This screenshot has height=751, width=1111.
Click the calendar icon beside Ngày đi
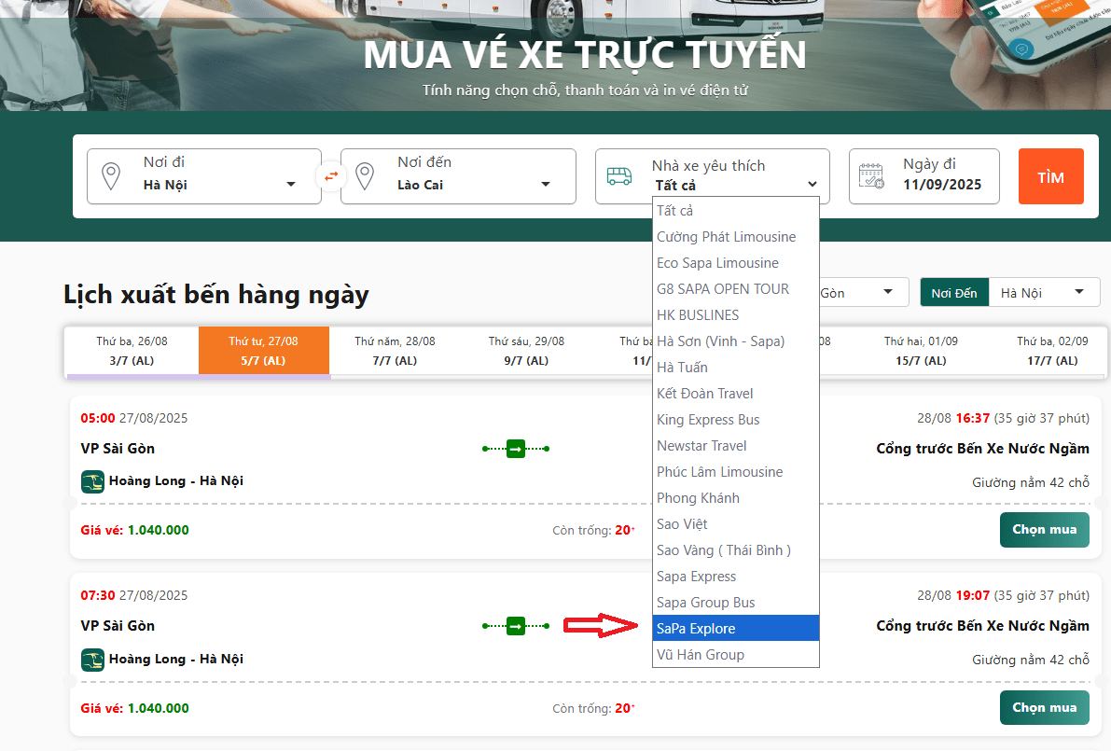coord(871,176)
